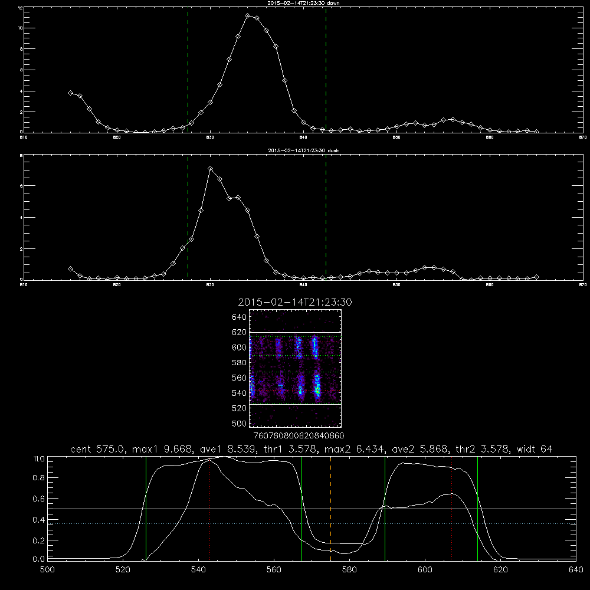
Task: Click the '0.2' y-axis label of the bottom plot
Action: point(39,540)
